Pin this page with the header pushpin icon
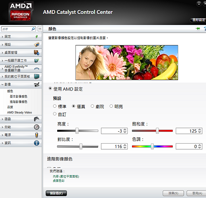The width and height of the screenshot is (206, 198). click(x=198, y=29)
